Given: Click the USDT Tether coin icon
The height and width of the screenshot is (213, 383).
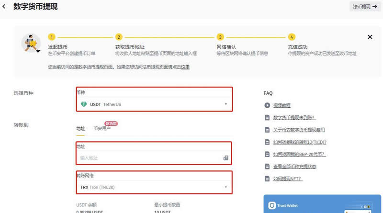Looking at the screenshot, I should pyautogui.click(x=84, y=104).
